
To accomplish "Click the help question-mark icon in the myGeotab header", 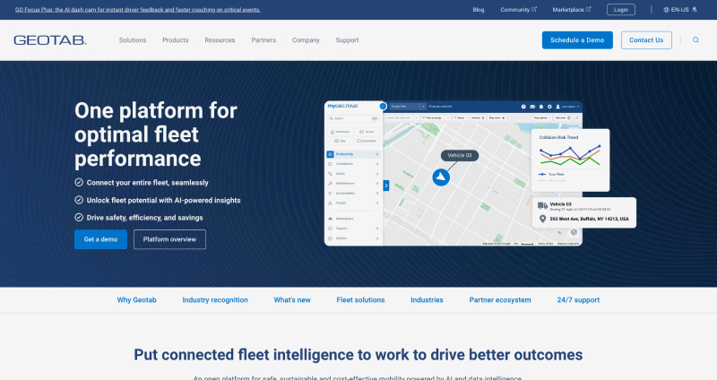I will [523, 107].
